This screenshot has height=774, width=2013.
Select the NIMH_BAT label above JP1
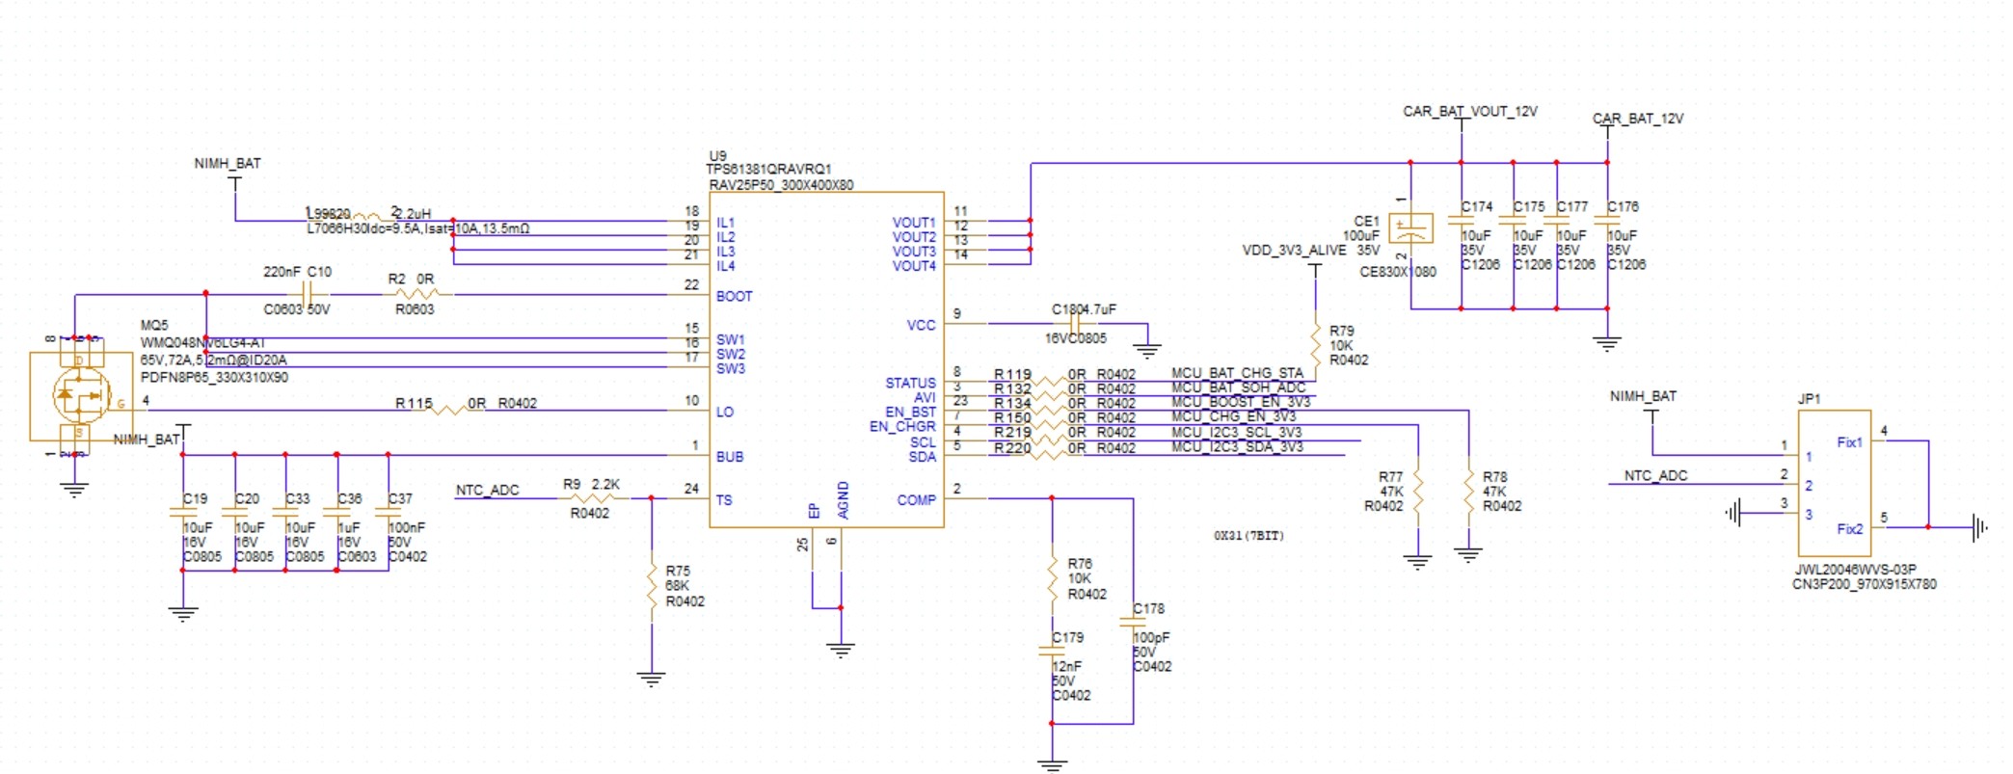1643,396
